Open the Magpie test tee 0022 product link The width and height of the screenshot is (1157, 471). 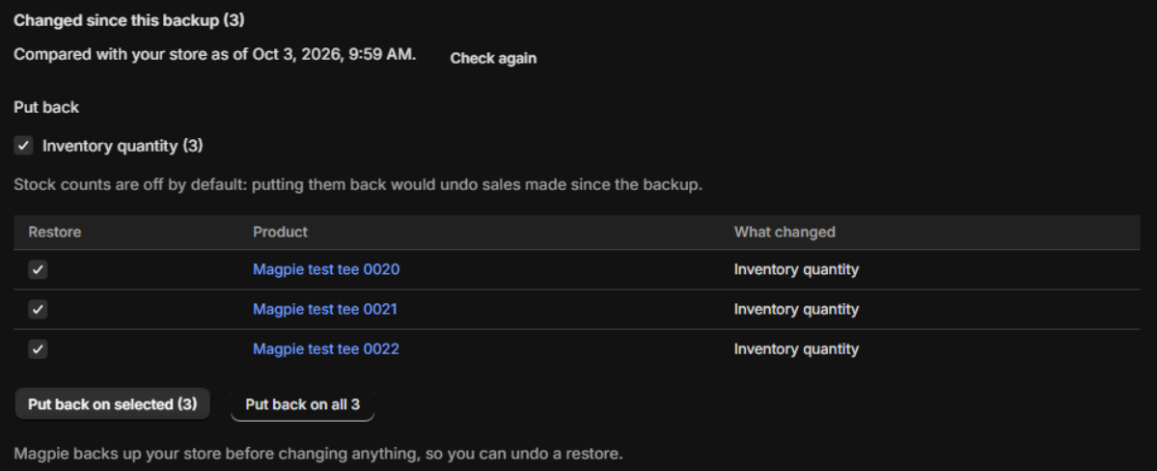(x=326, y=349)
